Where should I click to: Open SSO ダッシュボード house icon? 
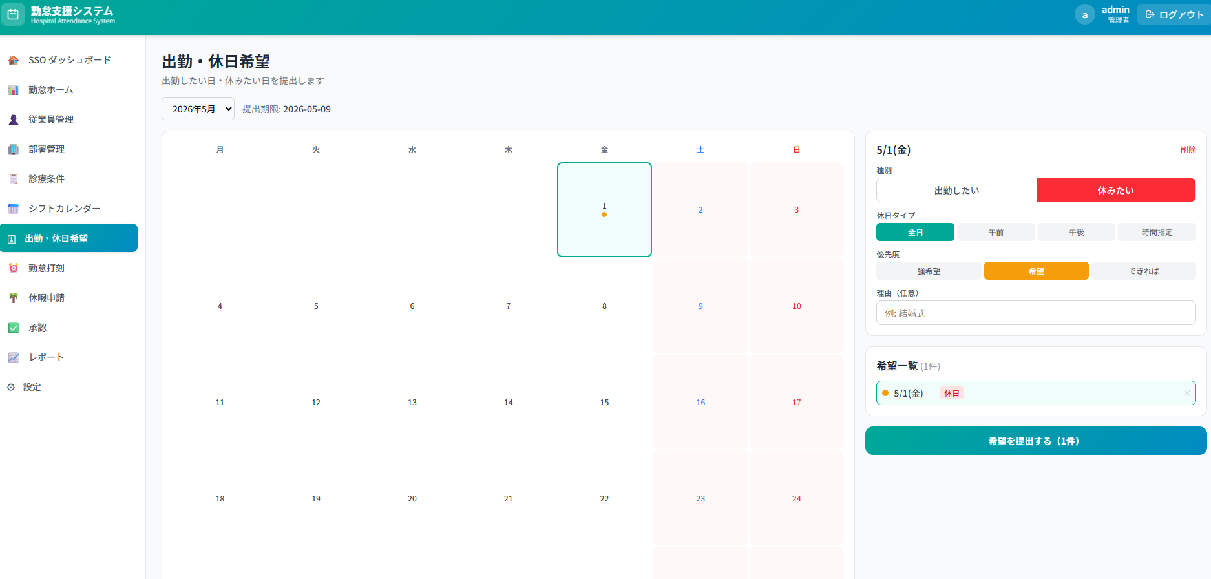(x=14, y=60)
